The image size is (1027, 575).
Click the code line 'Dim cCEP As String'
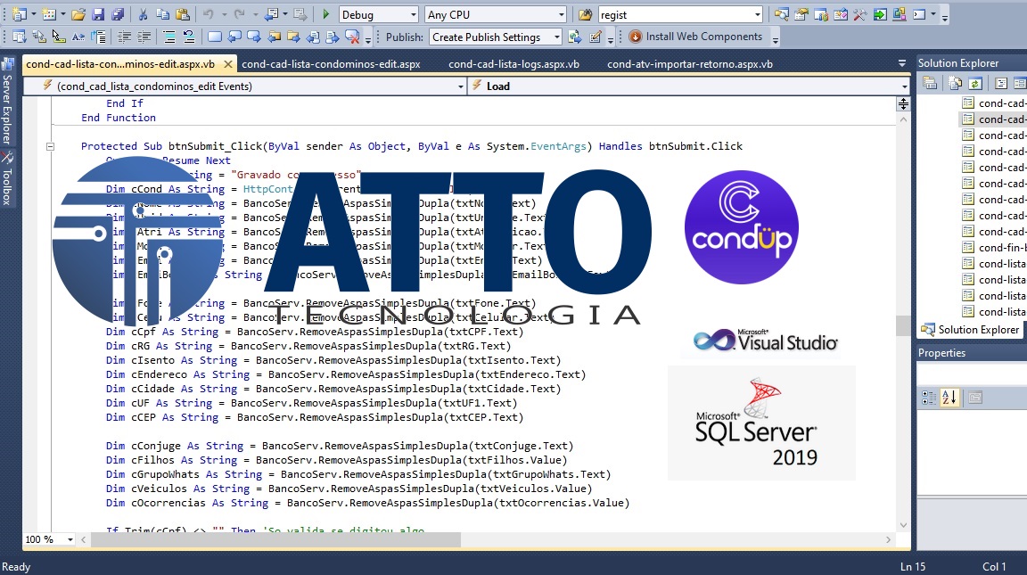pos(315,417)
